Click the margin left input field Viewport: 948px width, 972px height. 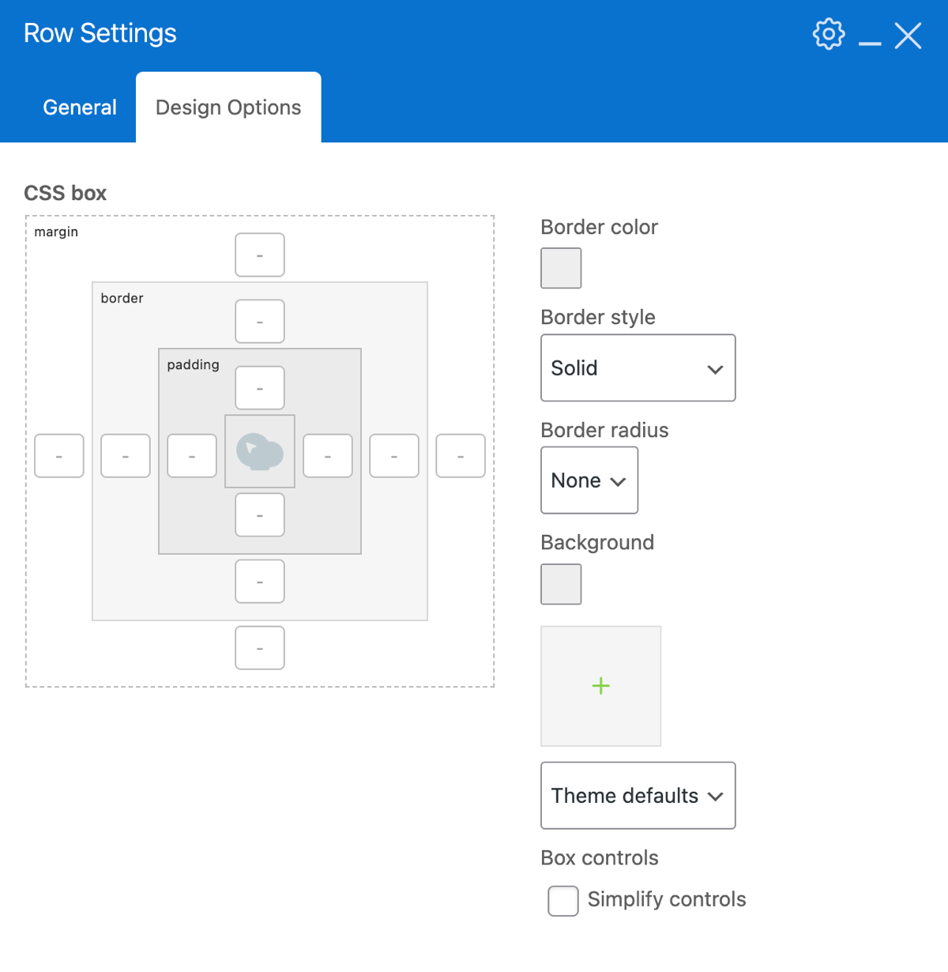coord(59,456)
